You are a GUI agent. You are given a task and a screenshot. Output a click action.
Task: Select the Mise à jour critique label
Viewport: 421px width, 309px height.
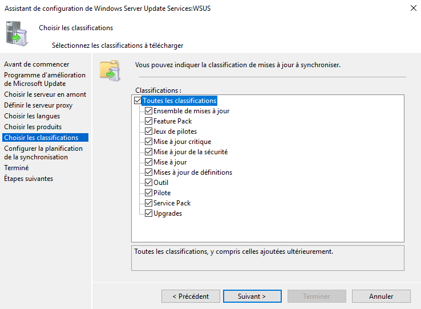point(183,141)
